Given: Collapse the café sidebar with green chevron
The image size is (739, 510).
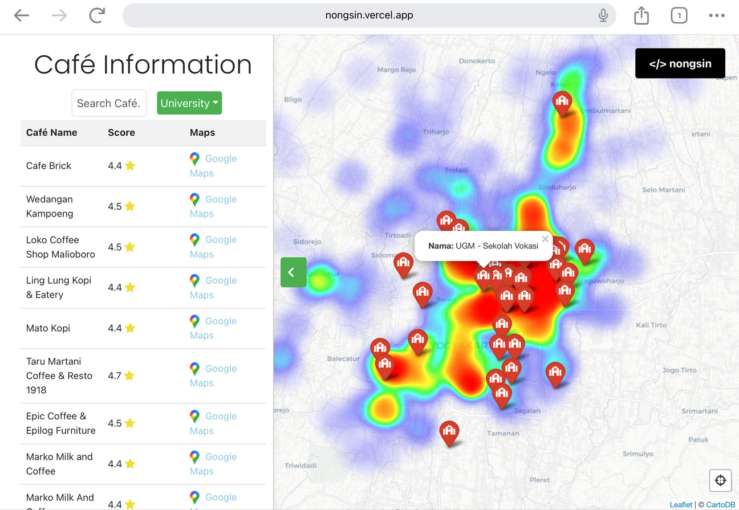Looking at the screenshot, I should (293, 272).
